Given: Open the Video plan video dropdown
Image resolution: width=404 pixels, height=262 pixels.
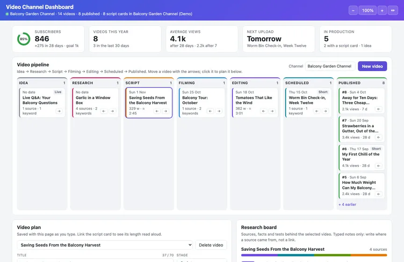Looking at the screenshot, I should (x=105, y=245).
